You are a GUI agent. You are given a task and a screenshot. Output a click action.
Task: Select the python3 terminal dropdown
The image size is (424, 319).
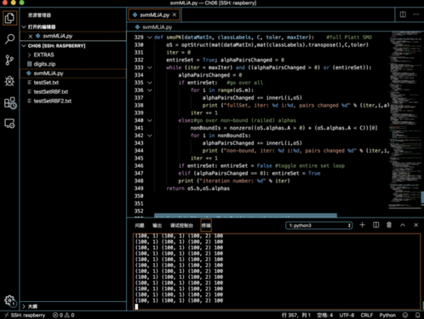click(319, 225)
